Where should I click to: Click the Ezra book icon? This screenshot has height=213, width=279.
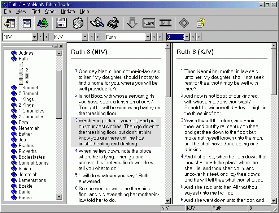[14, 123]
